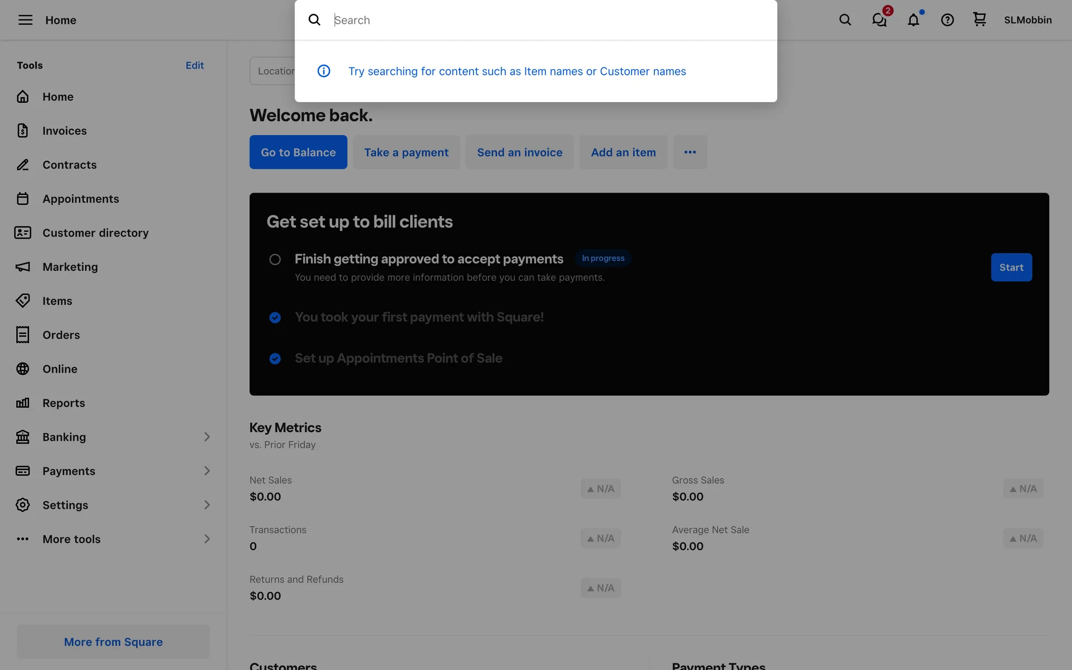The image size is (1072, 670).
Task: Click the Marketing megaphone icon
Action: 23,267
